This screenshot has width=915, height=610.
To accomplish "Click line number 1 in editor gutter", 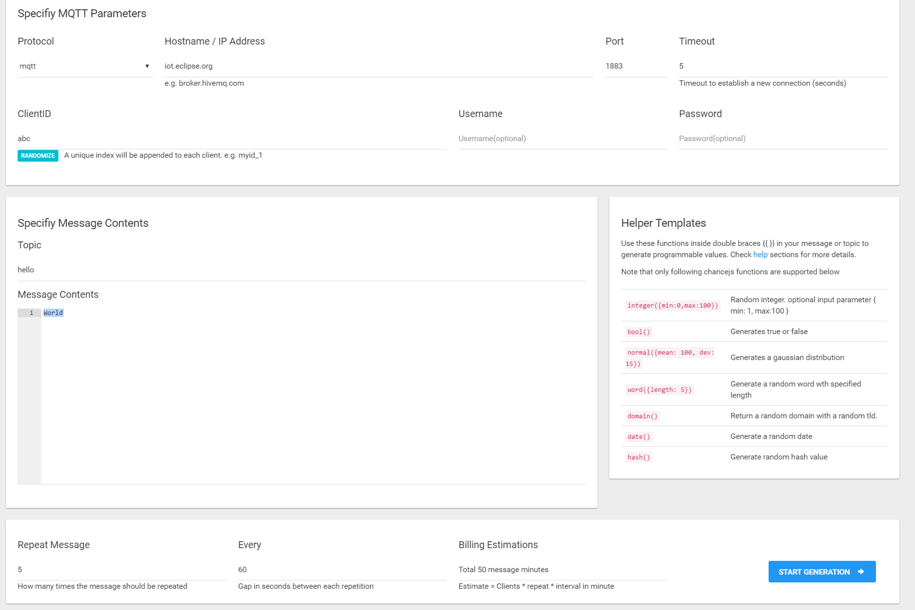I will tap(31, 313).
